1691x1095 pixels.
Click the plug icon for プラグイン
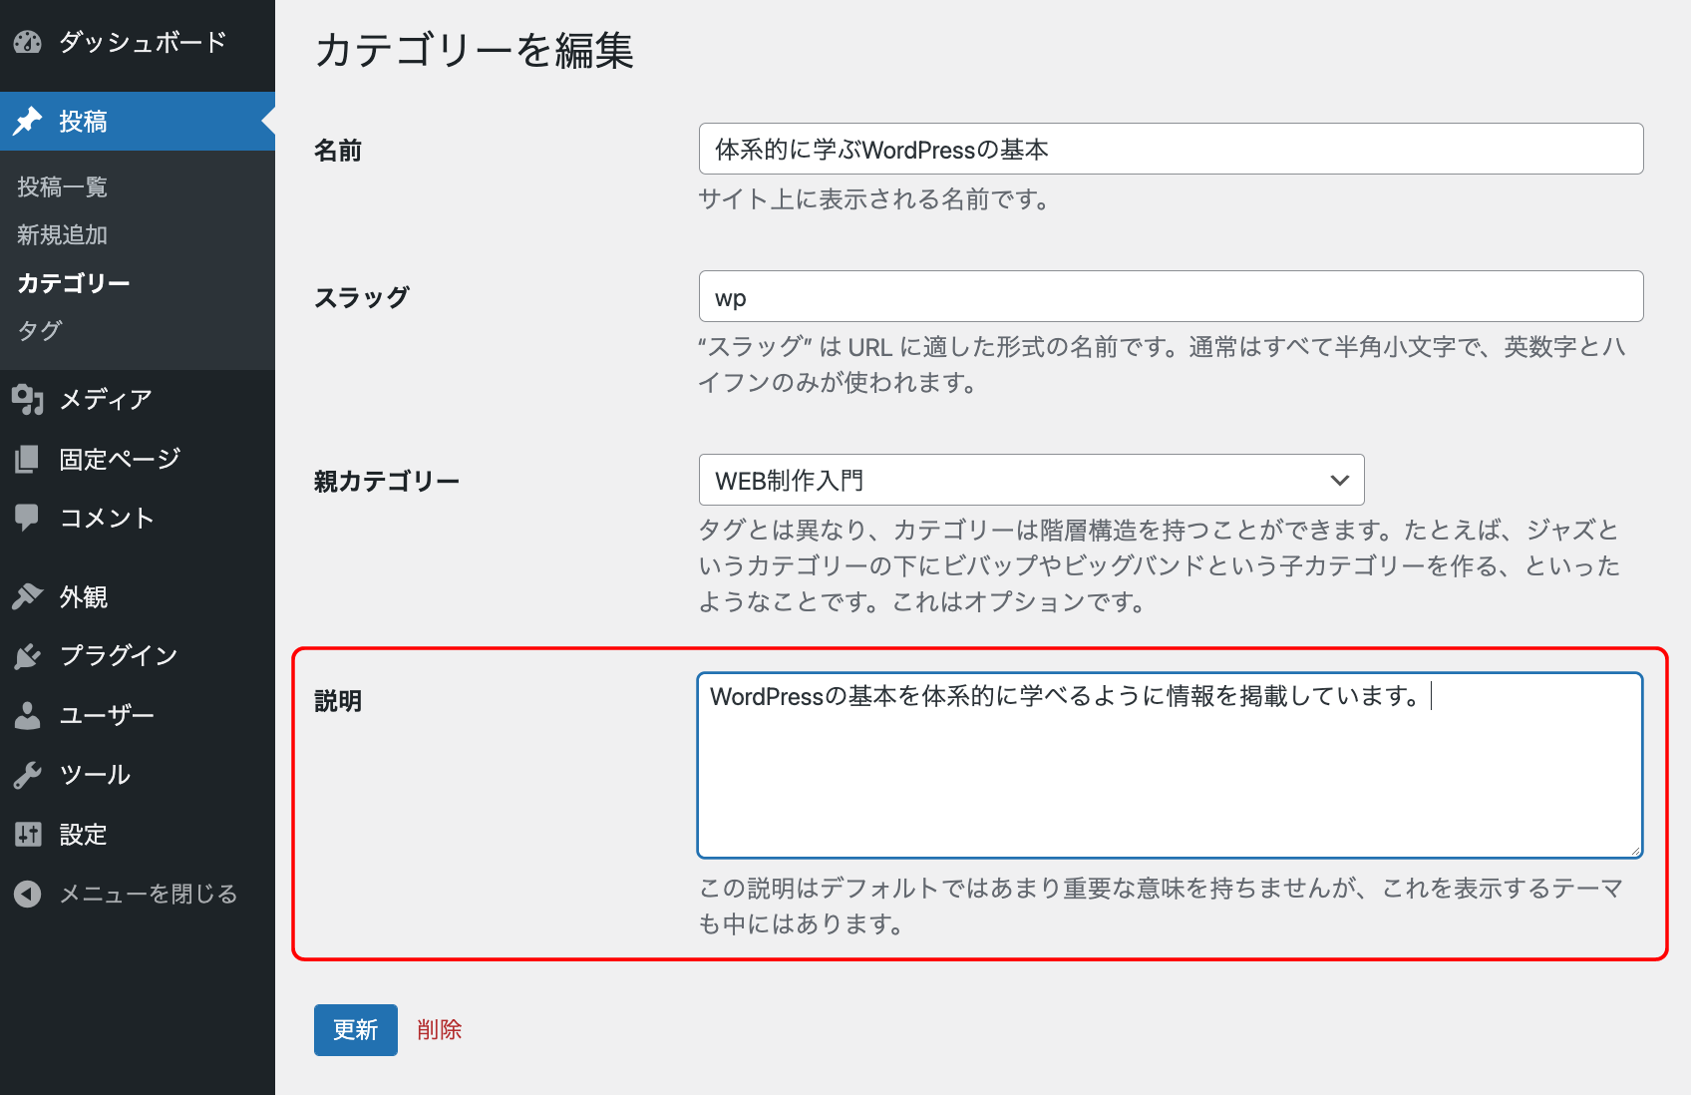coord(28,655)
